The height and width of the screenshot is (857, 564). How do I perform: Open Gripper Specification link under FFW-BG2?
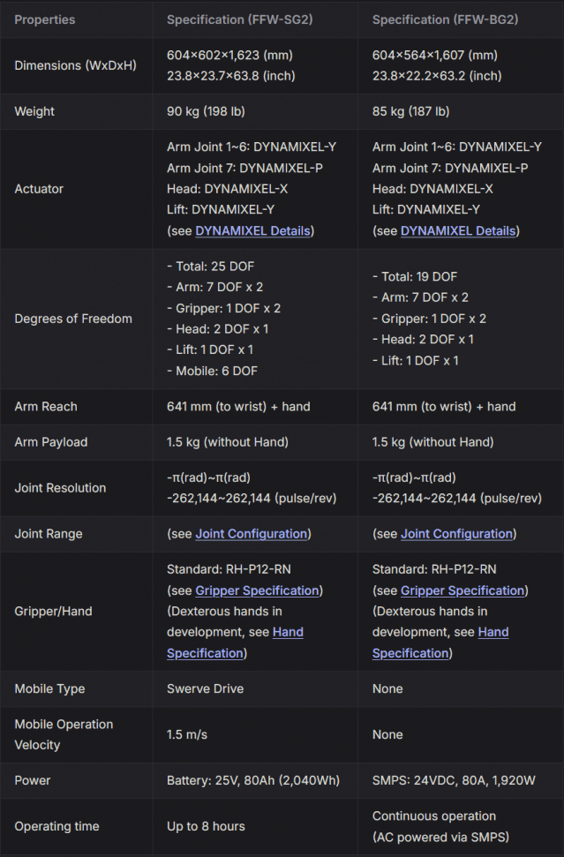[462, 590]
